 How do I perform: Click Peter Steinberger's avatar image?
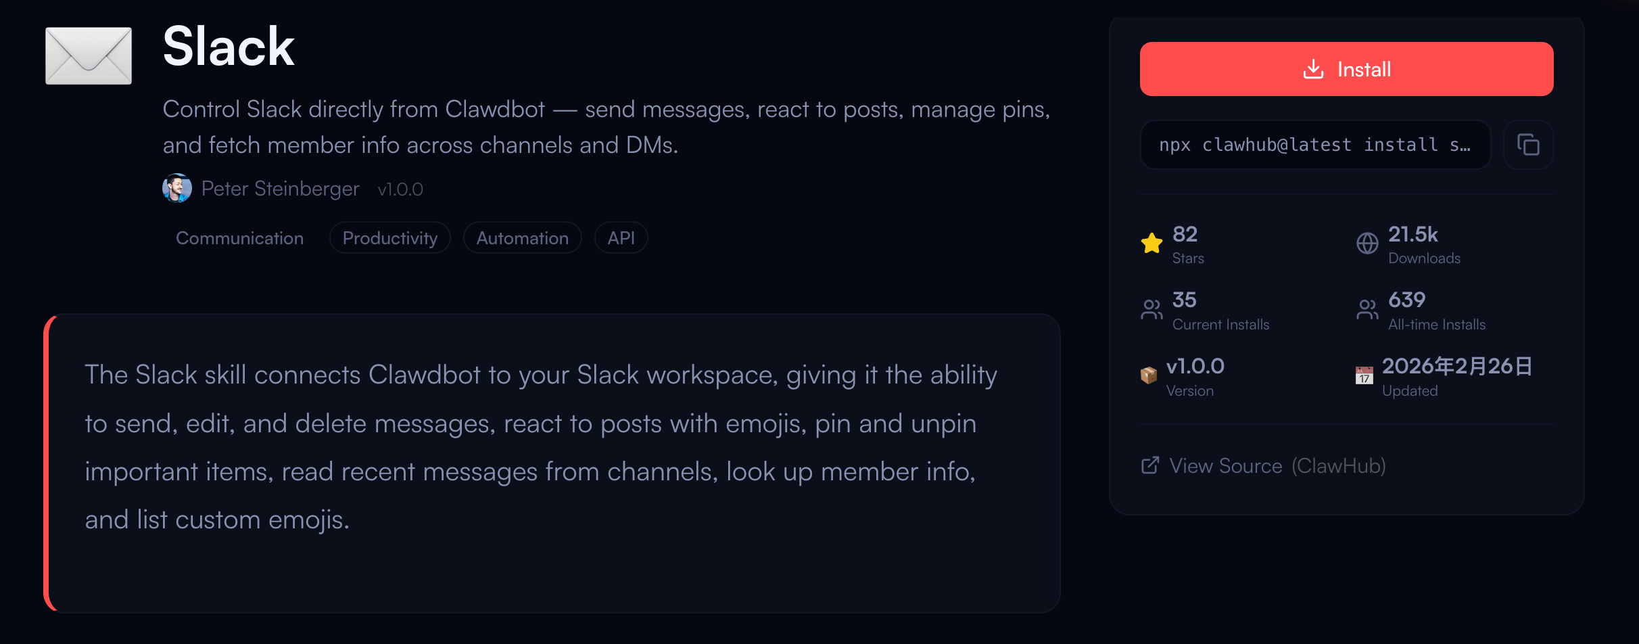tap(177, 189)
